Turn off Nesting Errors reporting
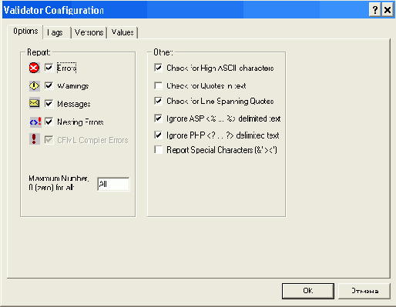The width and height of the screenshot is (396, 307). (x=49, y=122)
